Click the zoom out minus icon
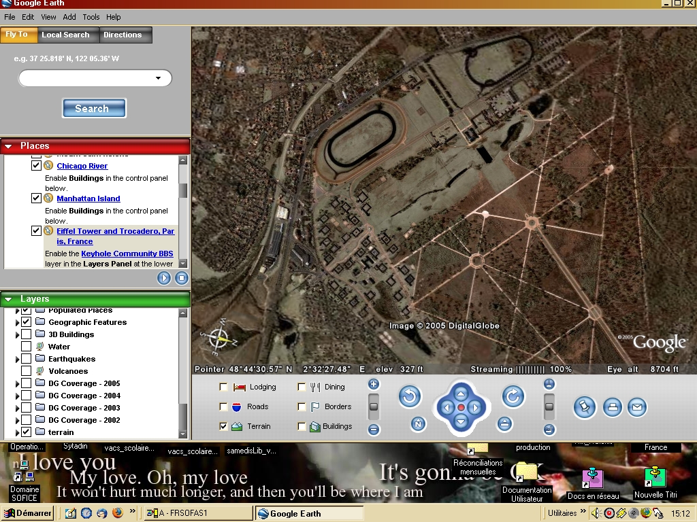 (374, 430)
